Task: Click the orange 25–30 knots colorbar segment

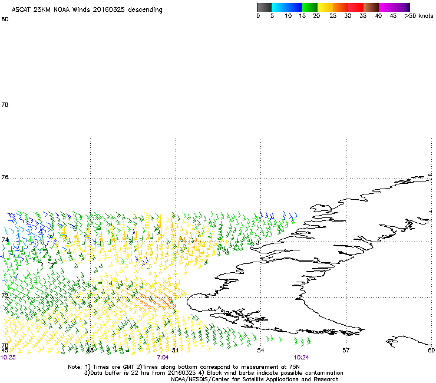Action: (341, 7)
